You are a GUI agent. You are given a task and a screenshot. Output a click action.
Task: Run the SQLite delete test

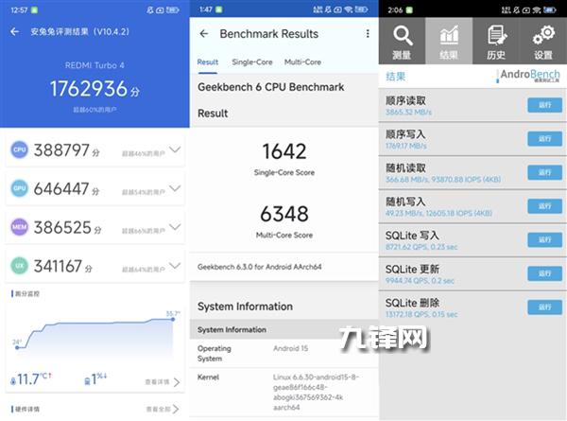click(x=543, y=307)
